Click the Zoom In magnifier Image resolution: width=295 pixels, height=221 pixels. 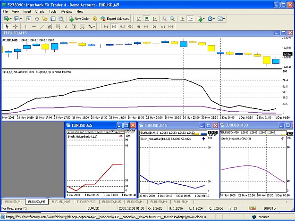tap(164, 19)
